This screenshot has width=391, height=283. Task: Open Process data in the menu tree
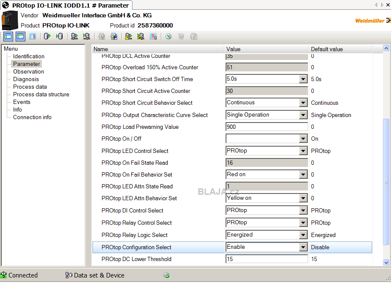30,87
